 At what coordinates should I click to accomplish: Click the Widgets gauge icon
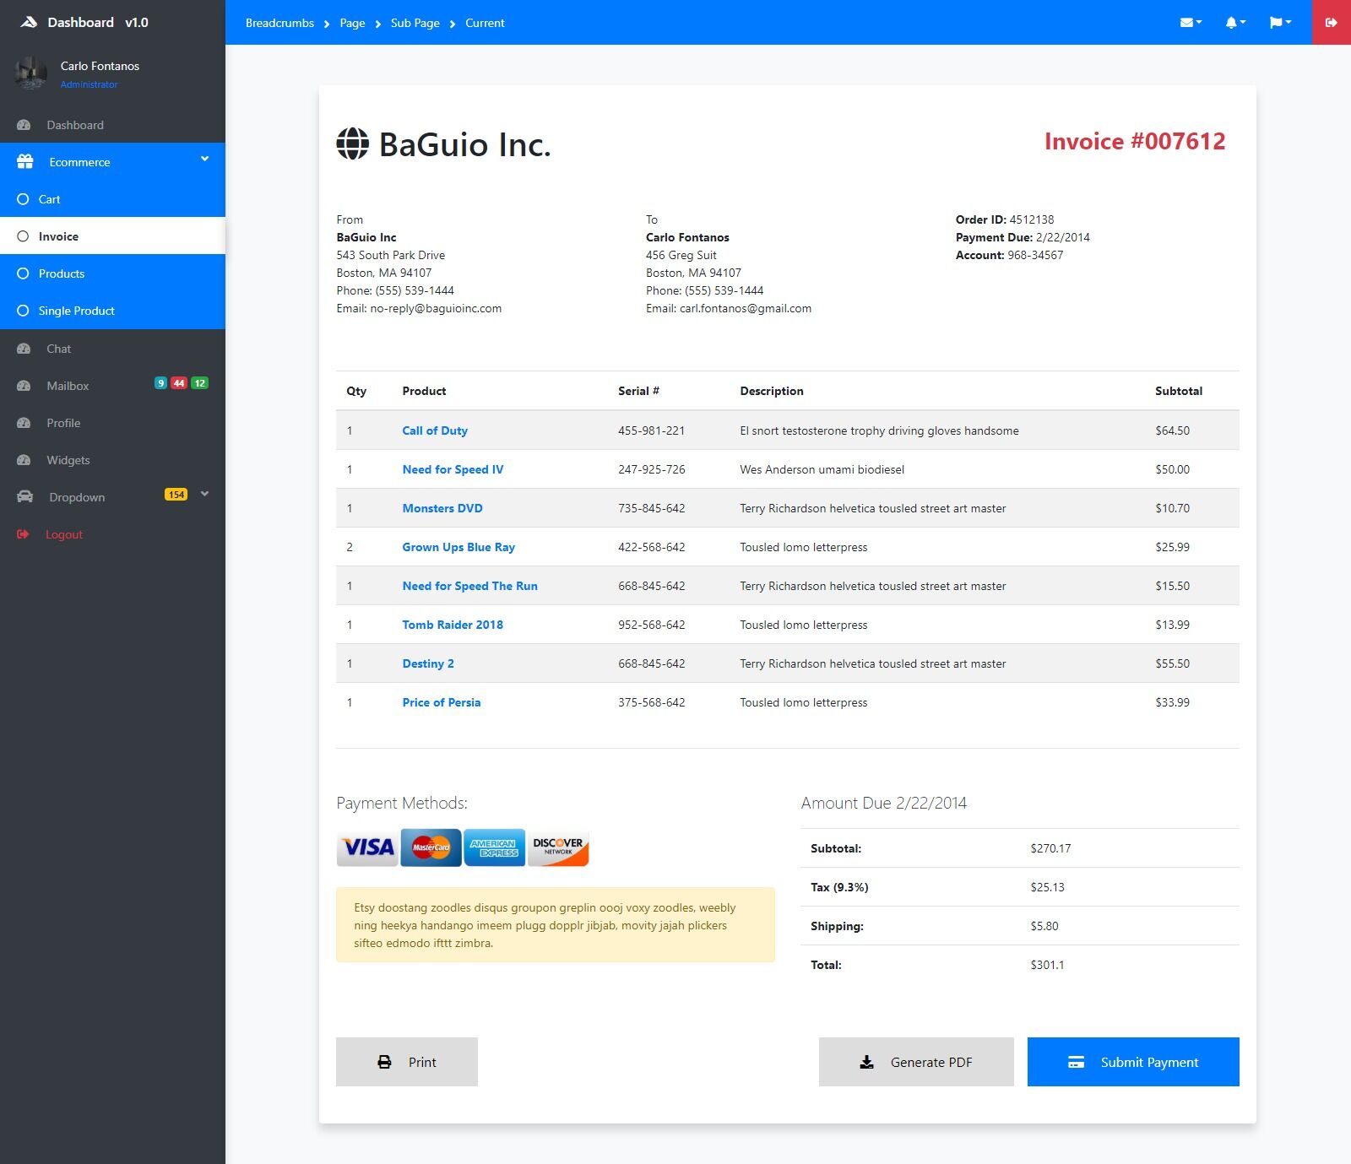click(24, 460)
